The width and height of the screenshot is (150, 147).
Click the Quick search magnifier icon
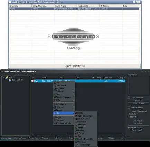pyautogui.click(x=55, y=86)
